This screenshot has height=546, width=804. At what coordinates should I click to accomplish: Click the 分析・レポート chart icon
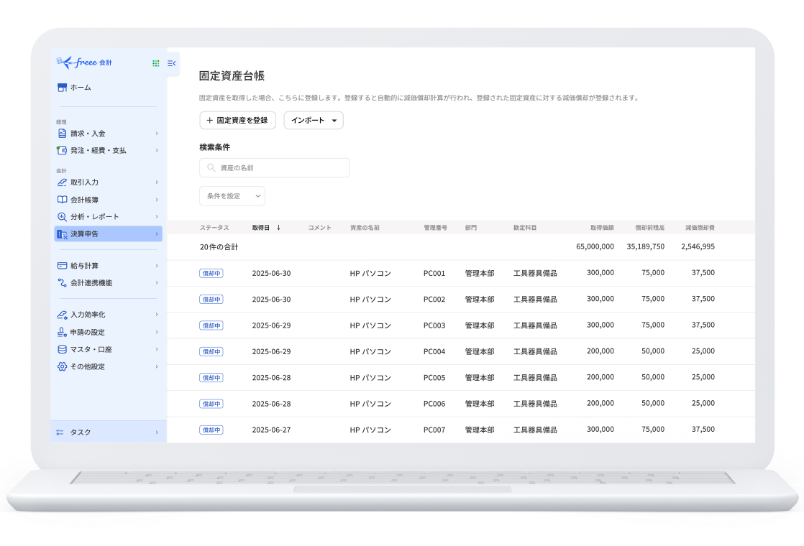click(62, 217)
